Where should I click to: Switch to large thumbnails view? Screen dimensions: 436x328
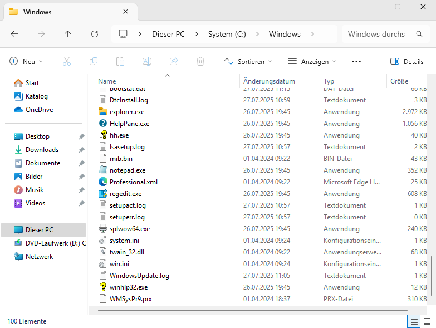(x=427, y=321)
